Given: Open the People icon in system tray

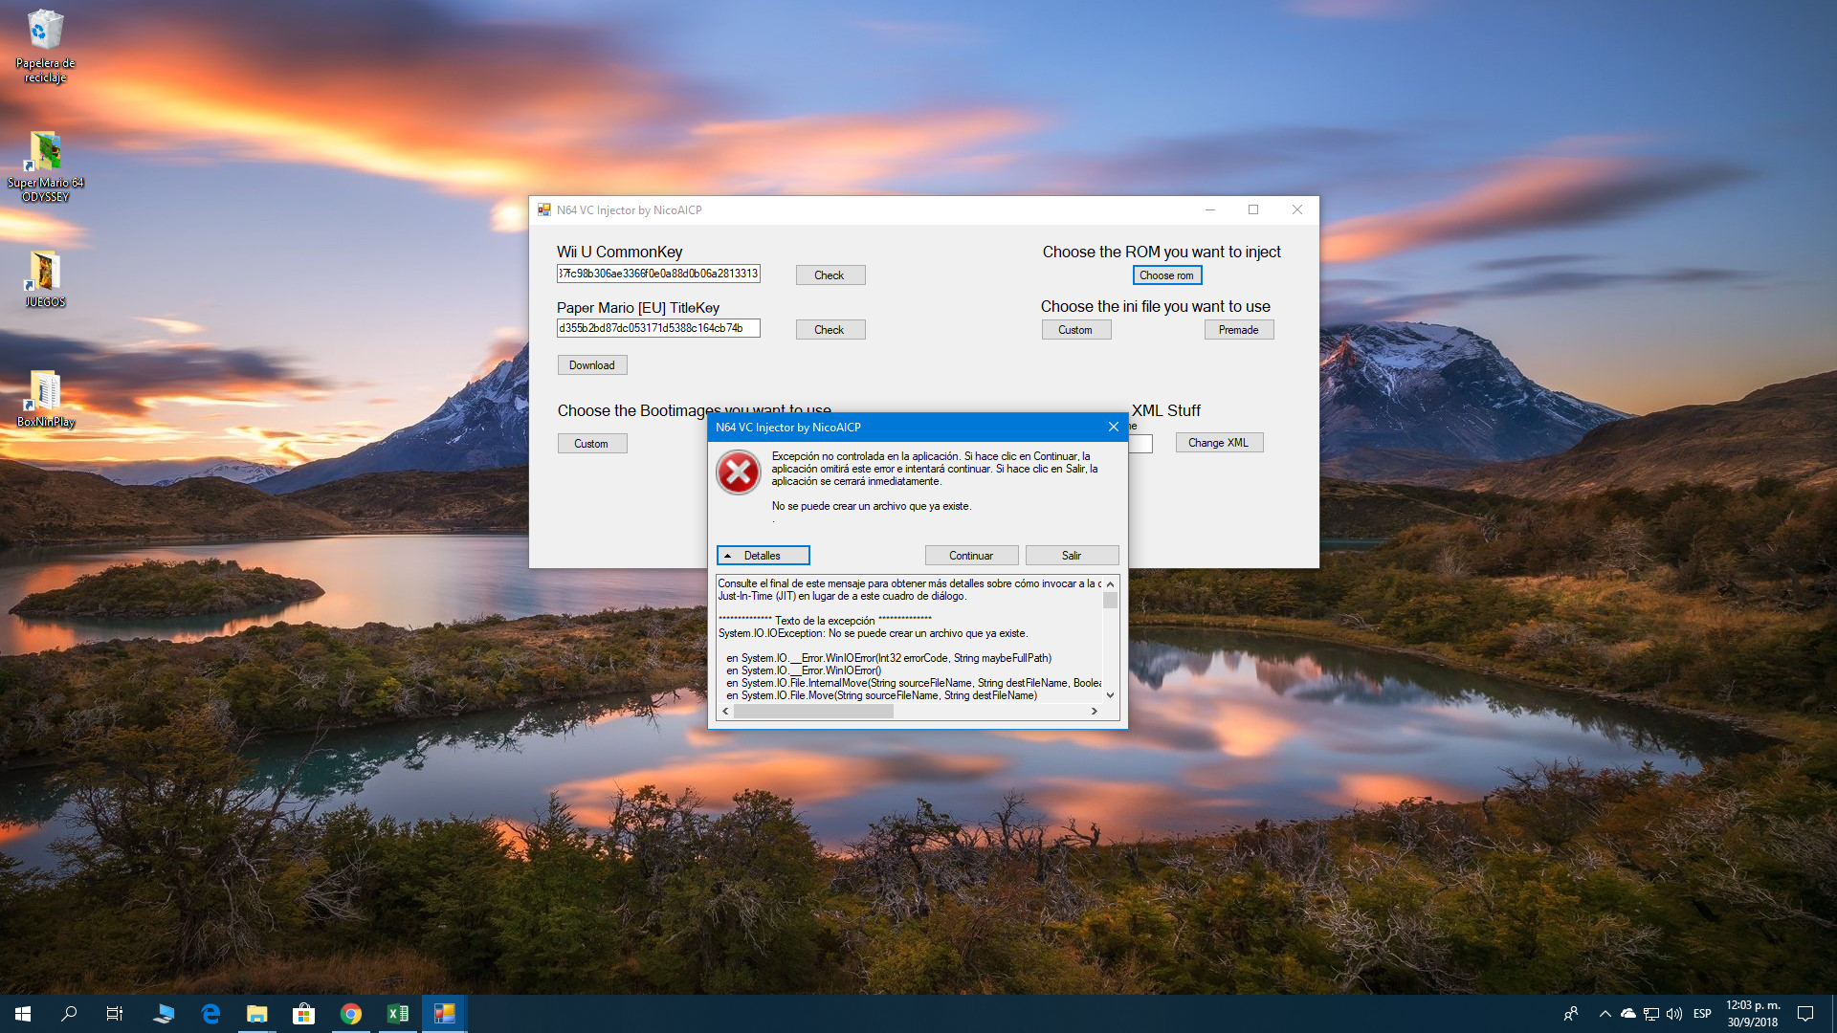Looking at the screenshot, I should [1571, 1014].
